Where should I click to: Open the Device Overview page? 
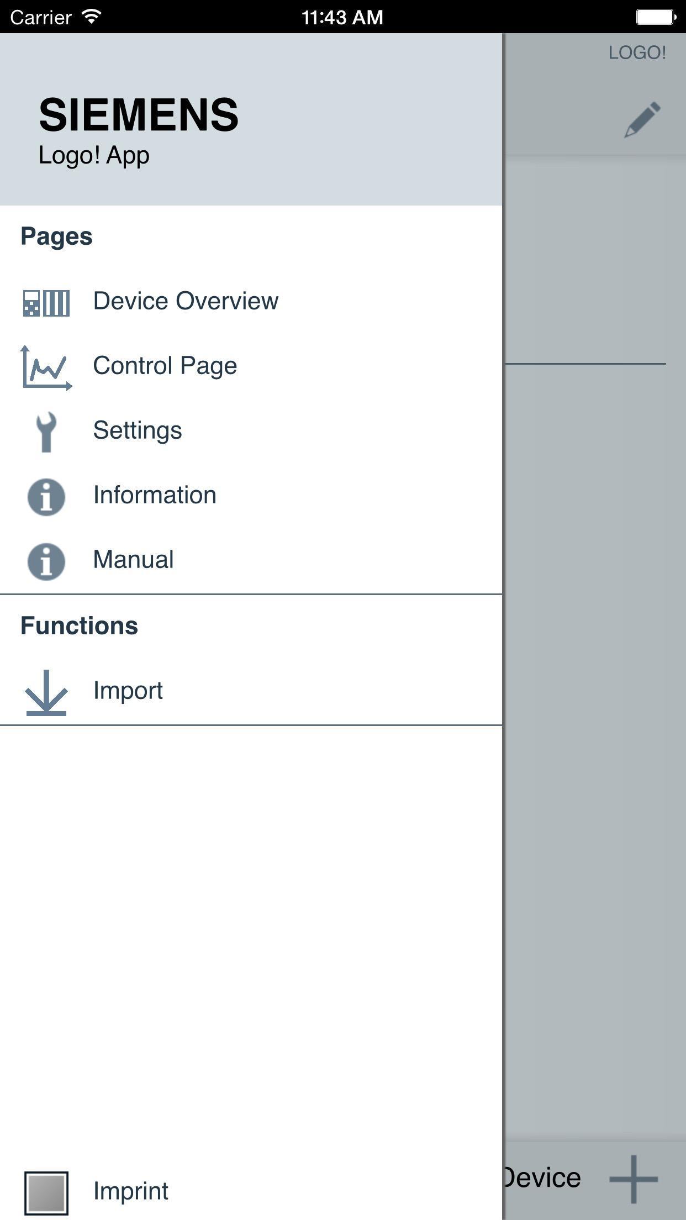pos(186,301)
